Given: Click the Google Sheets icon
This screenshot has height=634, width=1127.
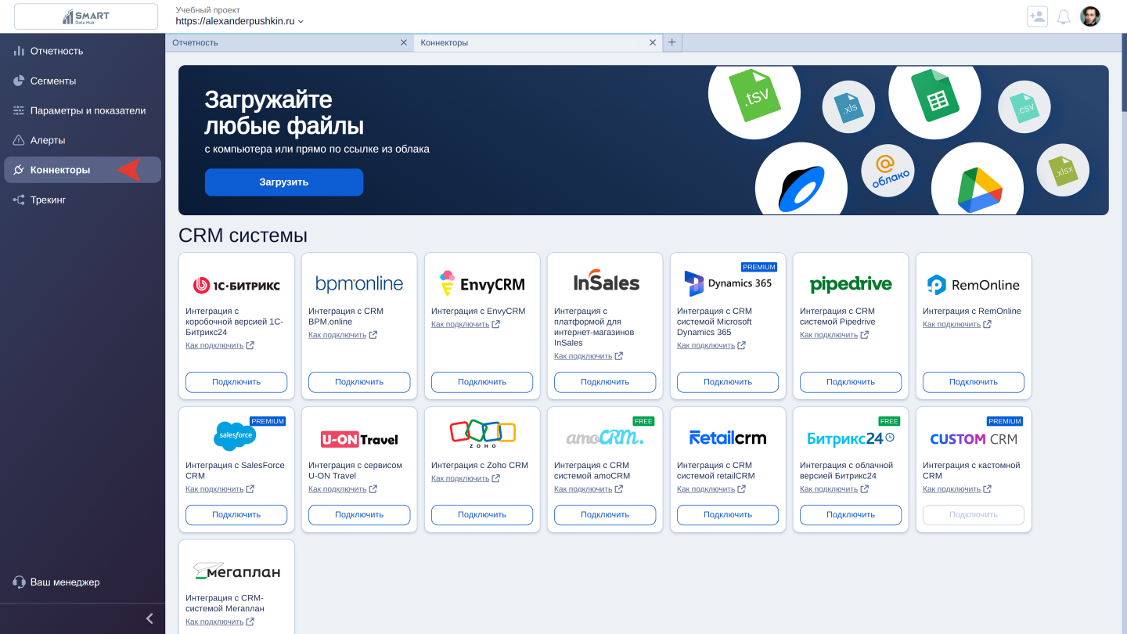Looking at the screenshot, I should point(934,96).
